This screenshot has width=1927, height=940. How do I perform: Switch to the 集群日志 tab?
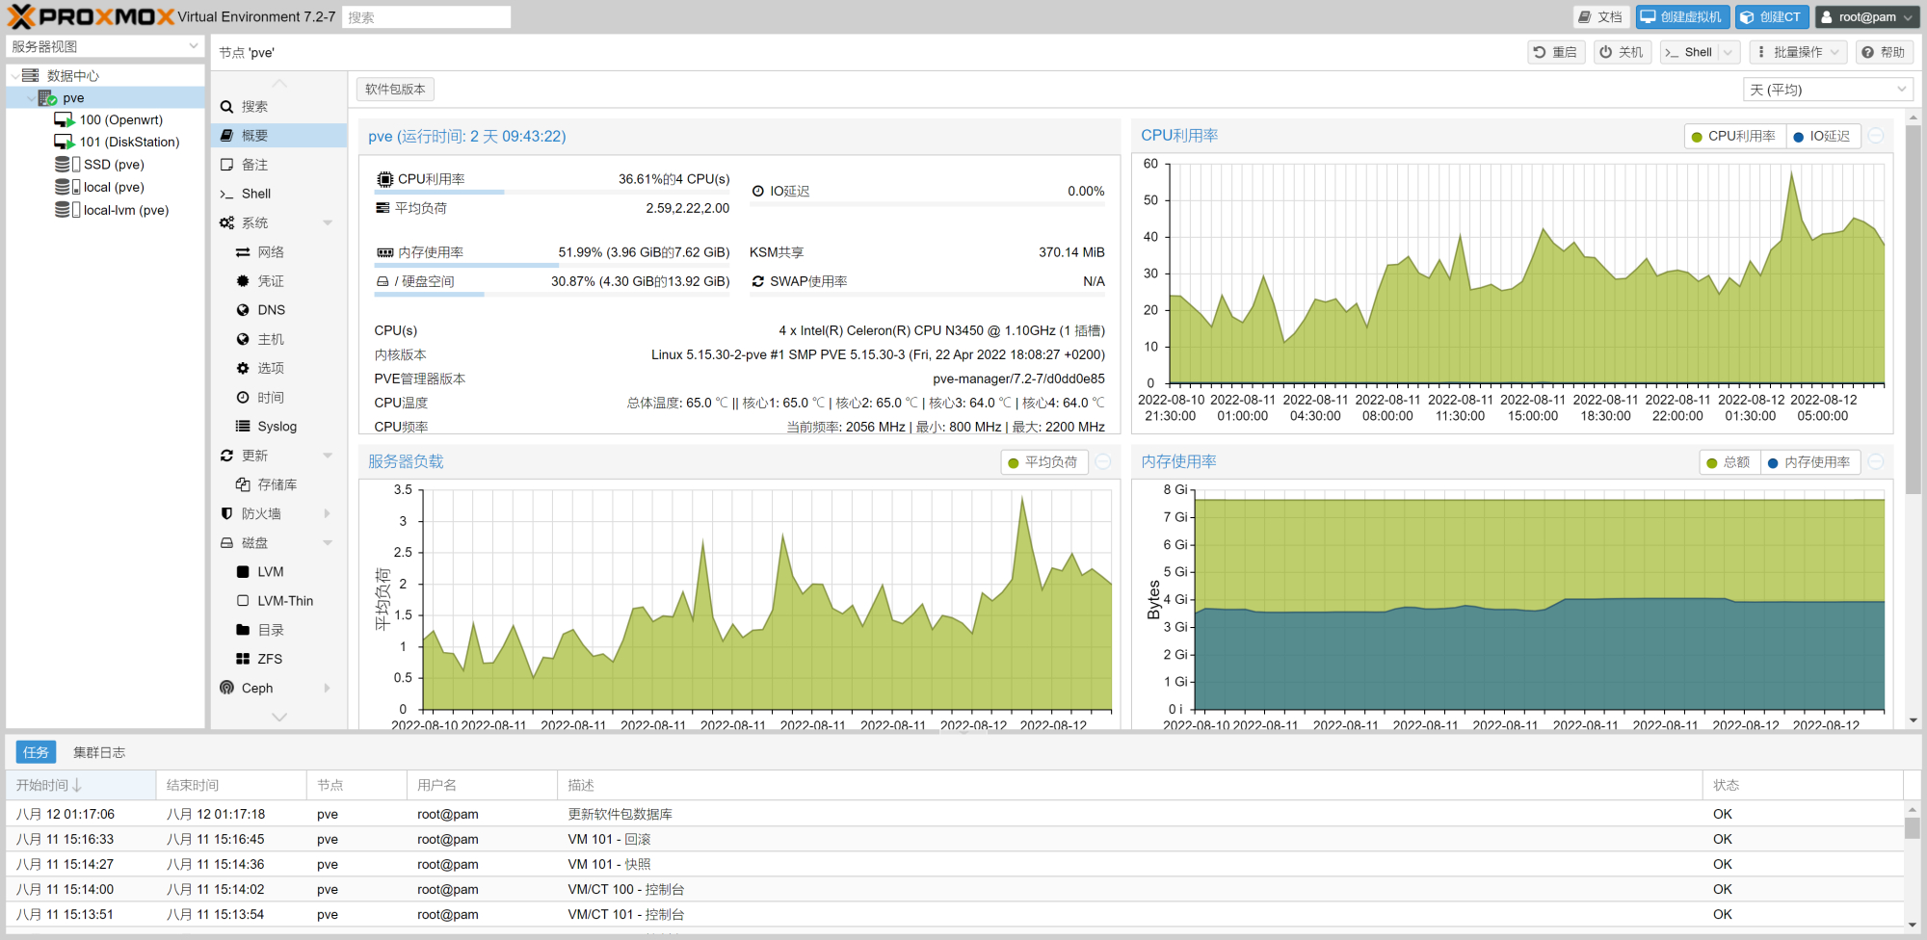pyautogui.click(x=99, y=752)
